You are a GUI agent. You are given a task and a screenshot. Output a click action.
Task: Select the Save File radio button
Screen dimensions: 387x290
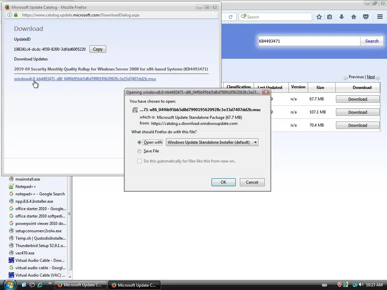pos(139,151)
